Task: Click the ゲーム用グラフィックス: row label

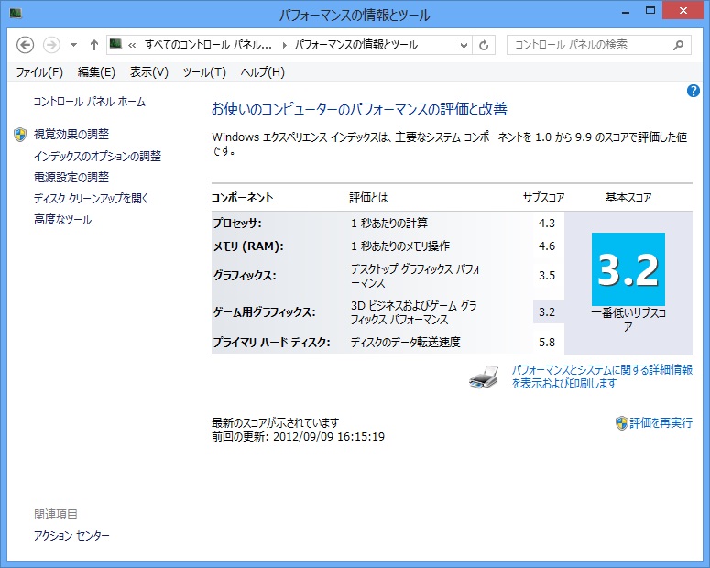Action: [265, 312]
